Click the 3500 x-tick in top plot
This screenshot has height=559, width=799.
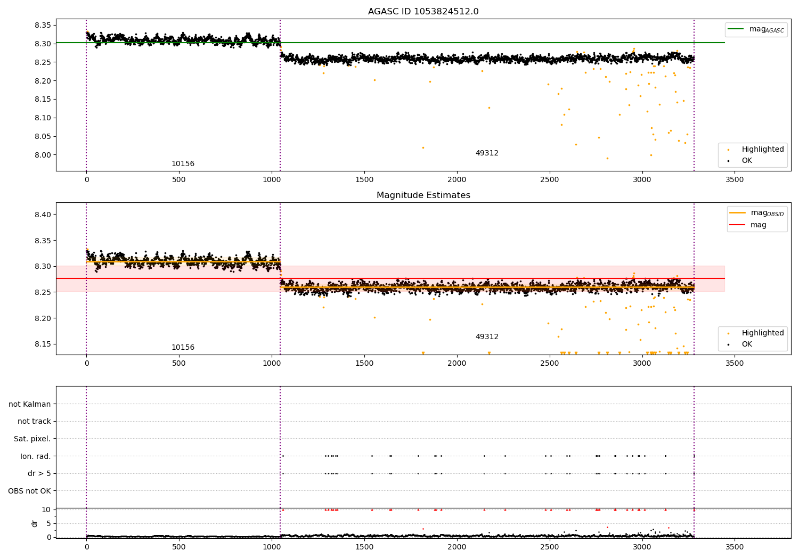coord(735,180)
